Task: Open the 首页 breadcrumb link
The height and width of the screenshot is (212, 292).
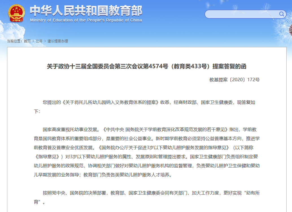Action: coord(27,41)
